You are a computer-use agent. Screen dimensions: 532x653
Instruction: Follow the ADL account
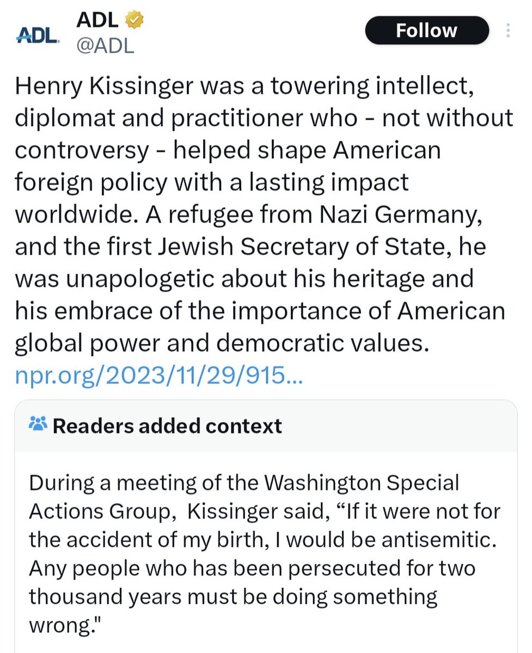[x=426, y=30]
